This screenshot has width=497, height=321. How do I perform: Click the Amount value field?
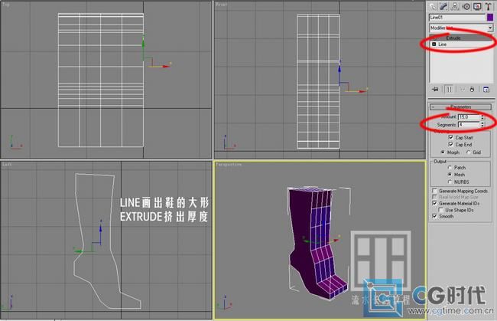[468, 116]
